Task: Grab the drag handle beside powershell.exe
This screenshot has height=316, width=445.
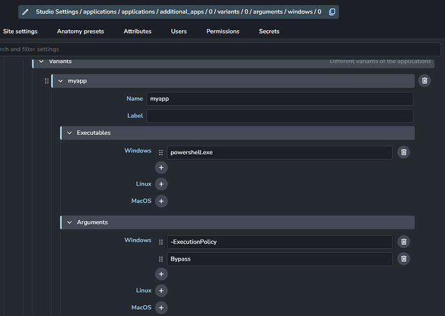Action: (161, 152)
